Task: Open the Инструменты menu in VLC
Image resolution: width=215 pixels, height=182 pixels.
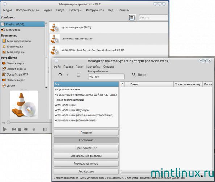Action: pos(95,10)
